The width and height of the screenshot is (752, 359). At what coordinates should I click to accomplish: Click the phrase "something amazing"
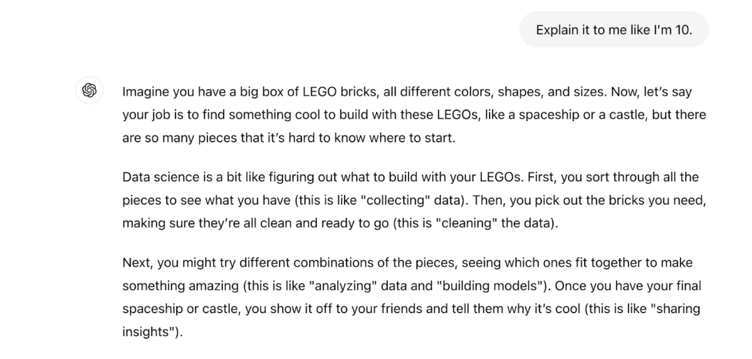180,286
